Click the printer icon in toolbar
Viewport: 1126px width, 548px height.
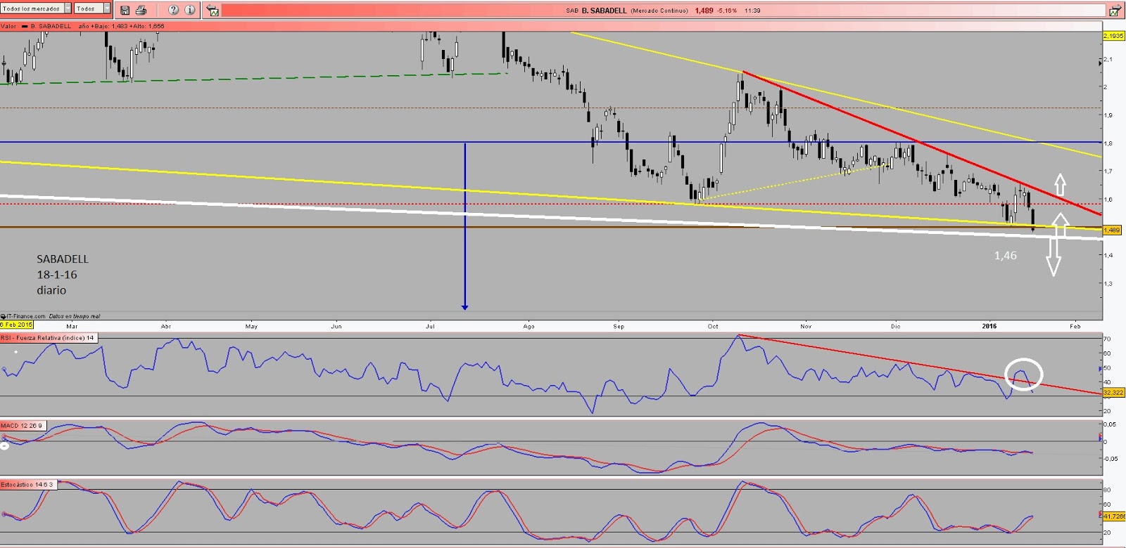141,10
